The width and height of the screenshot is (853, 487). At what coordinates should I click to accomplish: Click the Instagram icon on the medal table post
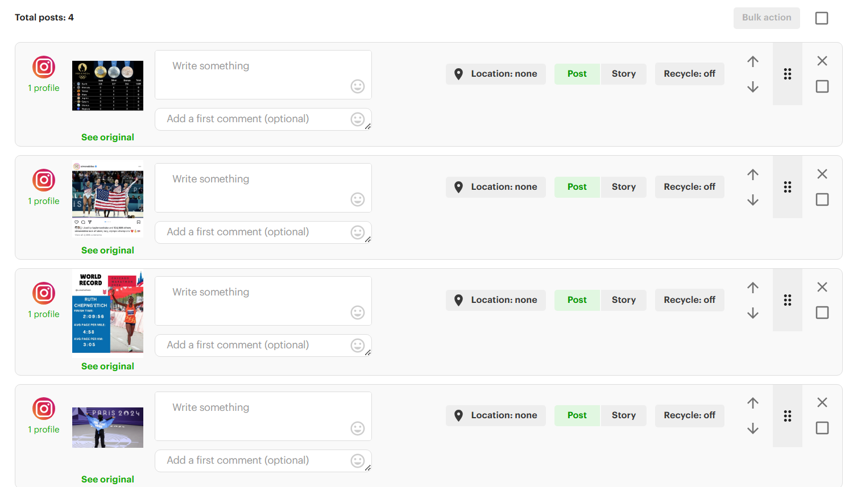[x=44, y=67]
